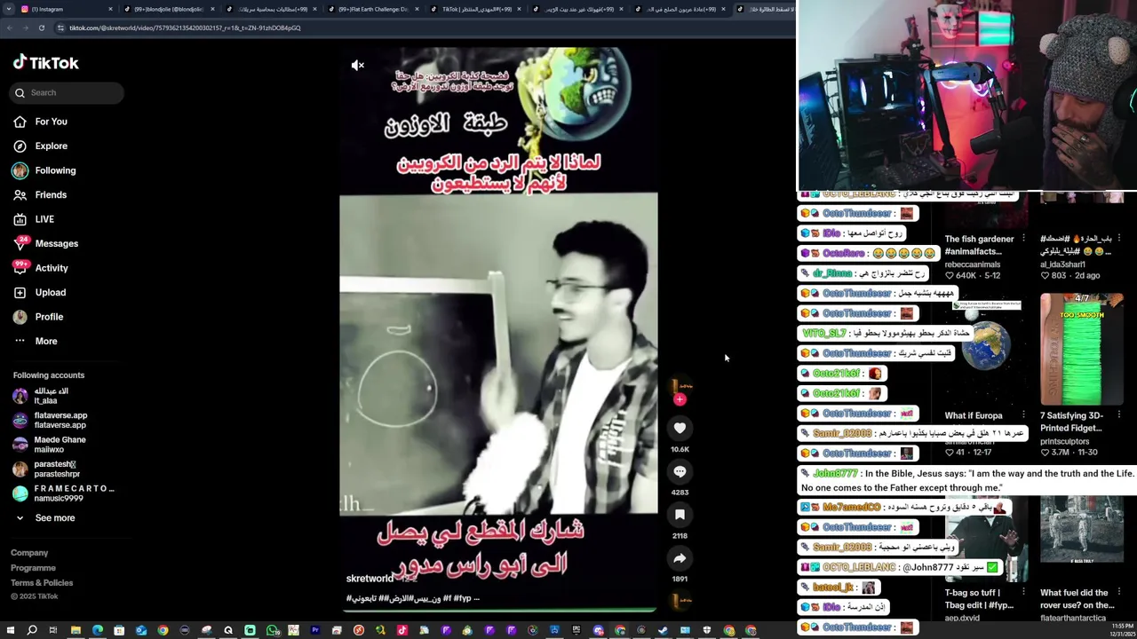Open Terms & Policies footer link
1137x639 pixels.
42,583
